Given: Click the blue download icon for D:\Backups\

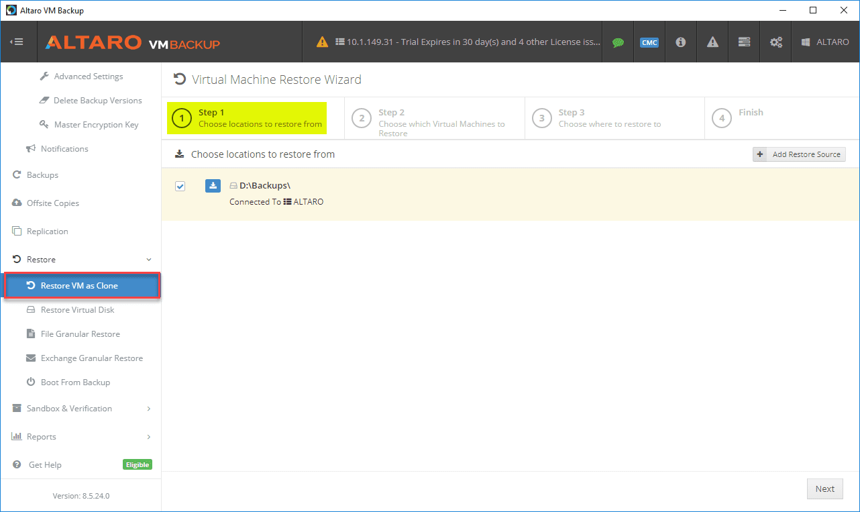Looking at the screenshot, I should click(213, 186).
